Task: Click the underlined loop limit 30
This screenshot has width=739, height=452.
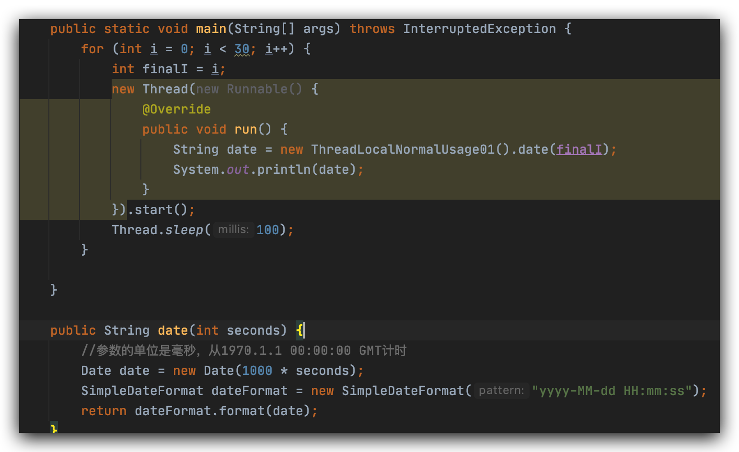Action: point(242,49)
